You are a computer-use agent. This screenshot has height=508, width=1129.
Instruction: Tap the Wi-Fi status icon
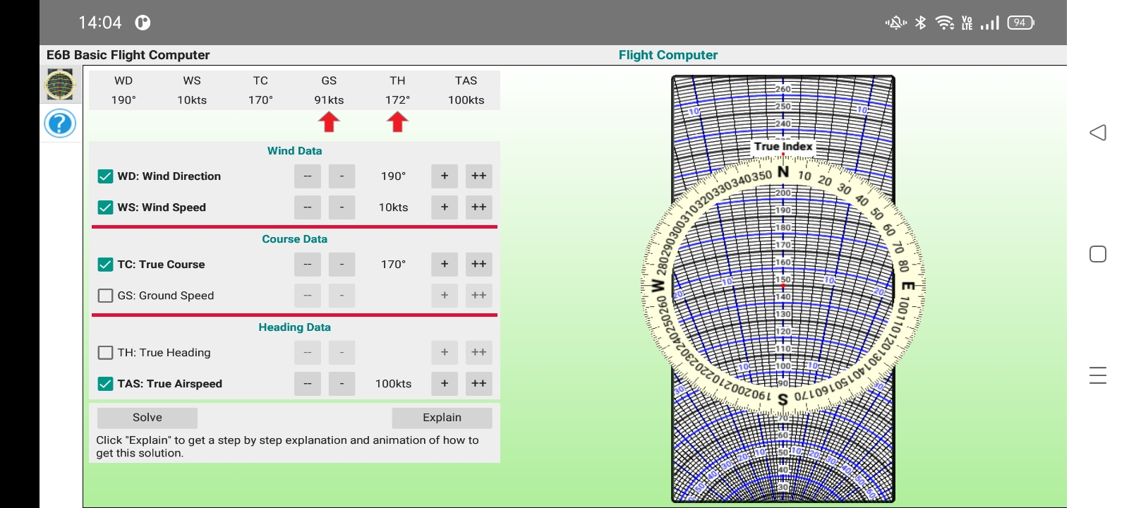pyautogui.click(x=944, y=23)
